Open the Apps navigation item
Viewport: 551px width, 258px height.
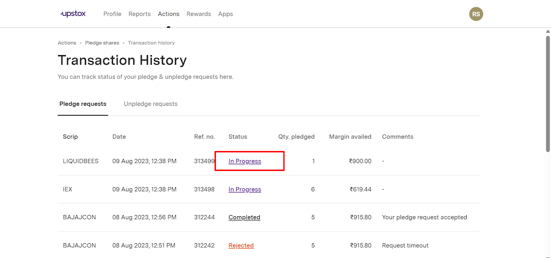pos(226,14)
